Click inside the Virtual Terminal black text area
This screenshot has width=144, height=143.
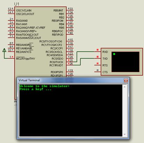click(71, 110)
